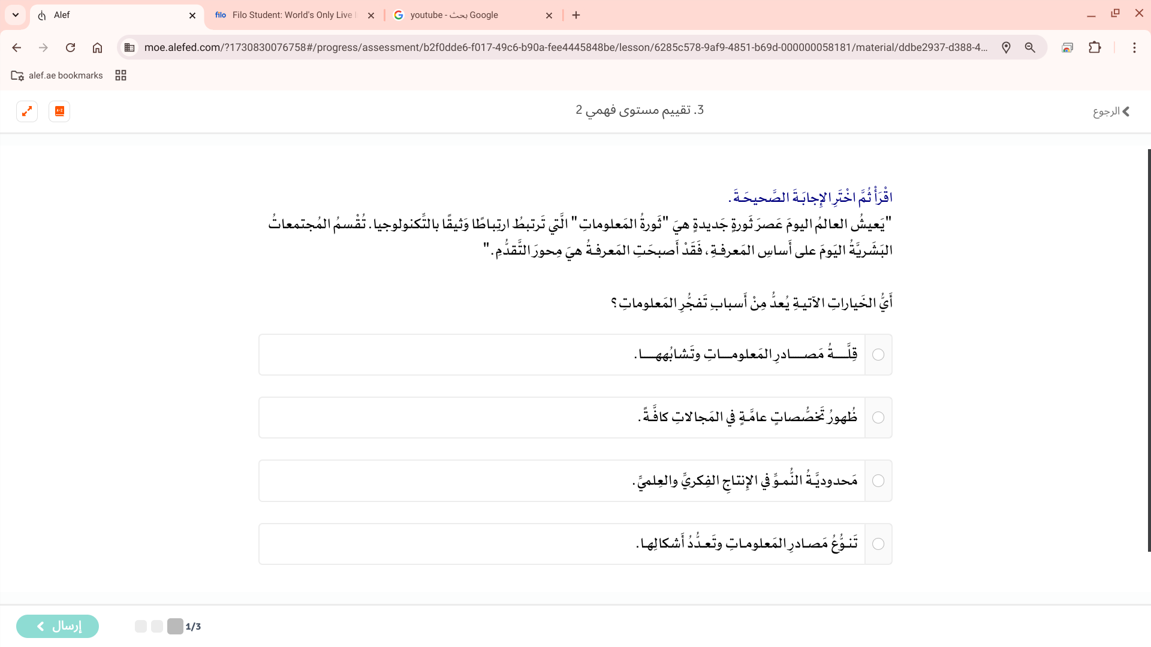Choose radio for محدودية النمو answer
The image size is (1151, 647).
point(878,481)
